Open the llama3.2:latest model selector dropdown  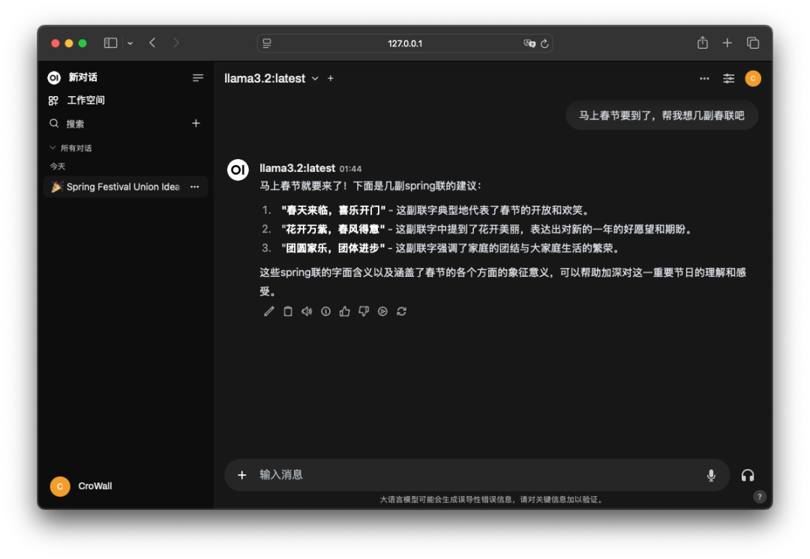[271, 79]
